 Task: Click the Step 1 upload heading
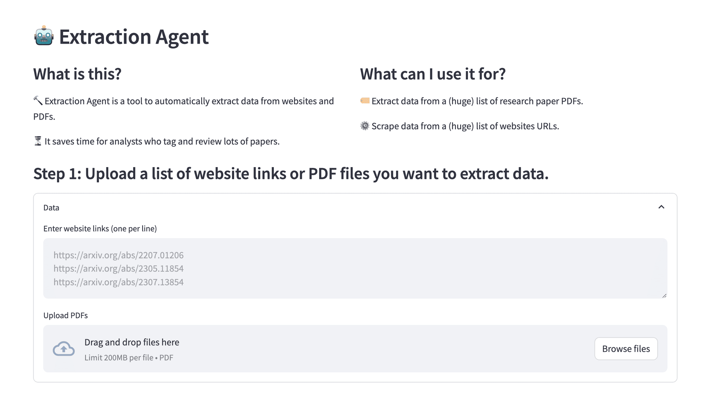pyautogui.click(x=291, y=174)
